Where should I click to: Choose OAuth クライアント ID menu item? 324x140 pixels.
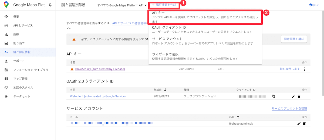205,29
